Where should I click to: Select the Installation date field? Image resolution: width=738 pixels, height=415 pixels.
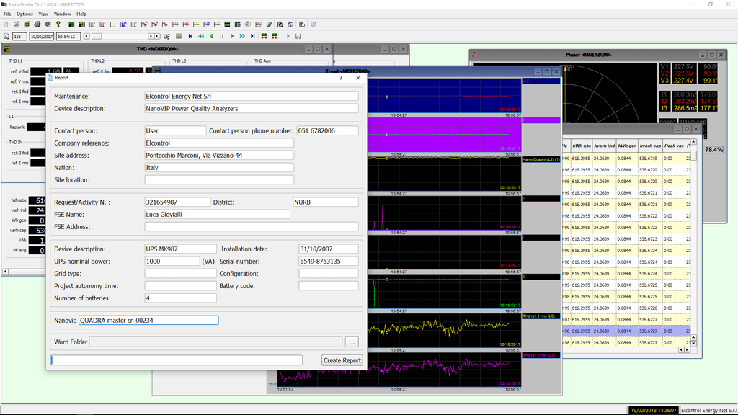(x=328, y=249)
